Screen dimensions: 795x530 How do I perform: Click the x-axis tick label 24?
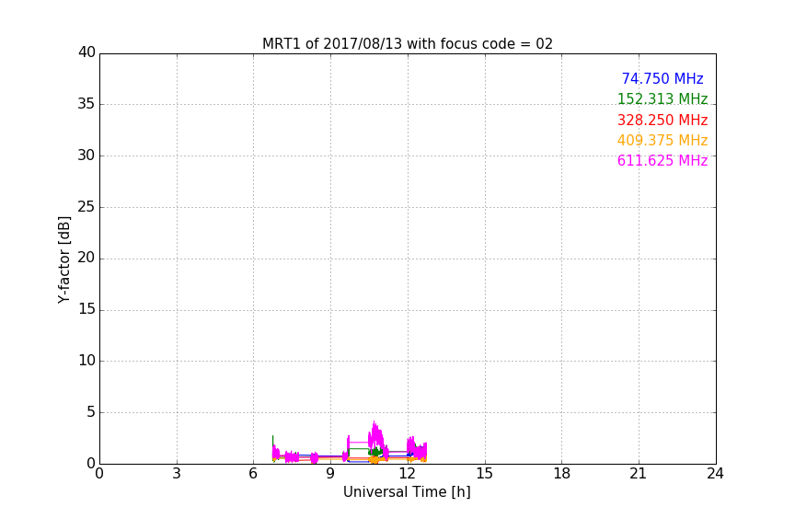point(715,474)
